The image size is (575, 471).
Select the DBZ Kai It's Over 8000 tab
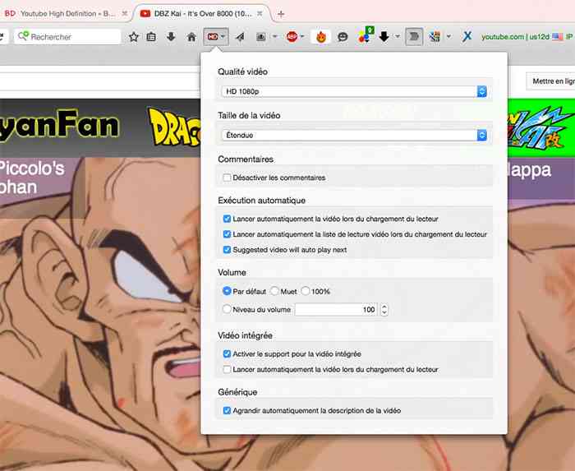[x=202, y=14]
